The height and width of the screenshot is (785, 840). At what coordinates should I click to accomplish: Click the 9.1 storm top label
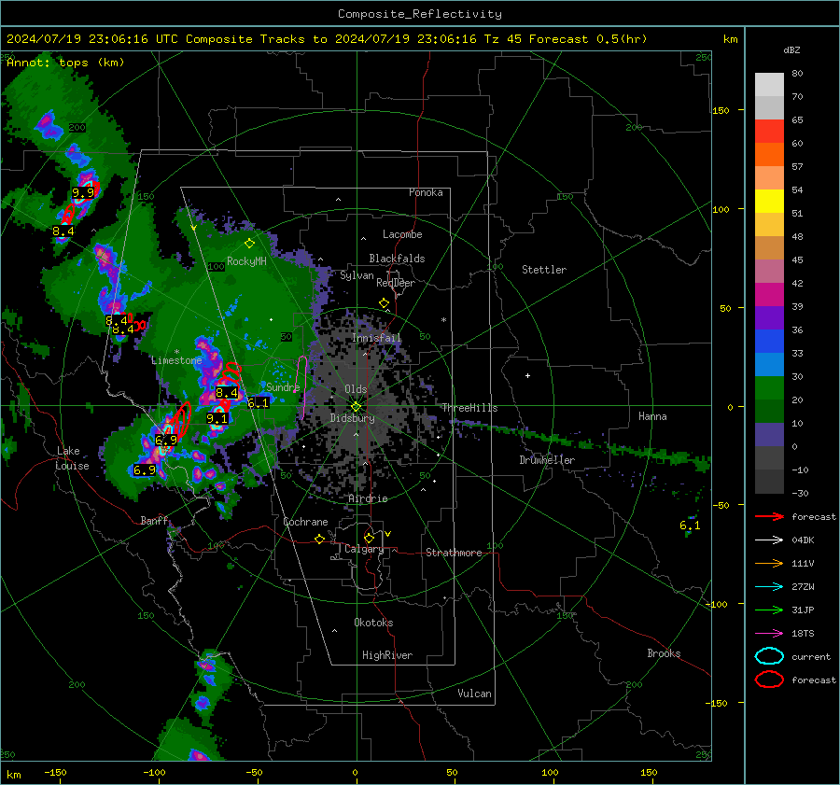[217, 418]
